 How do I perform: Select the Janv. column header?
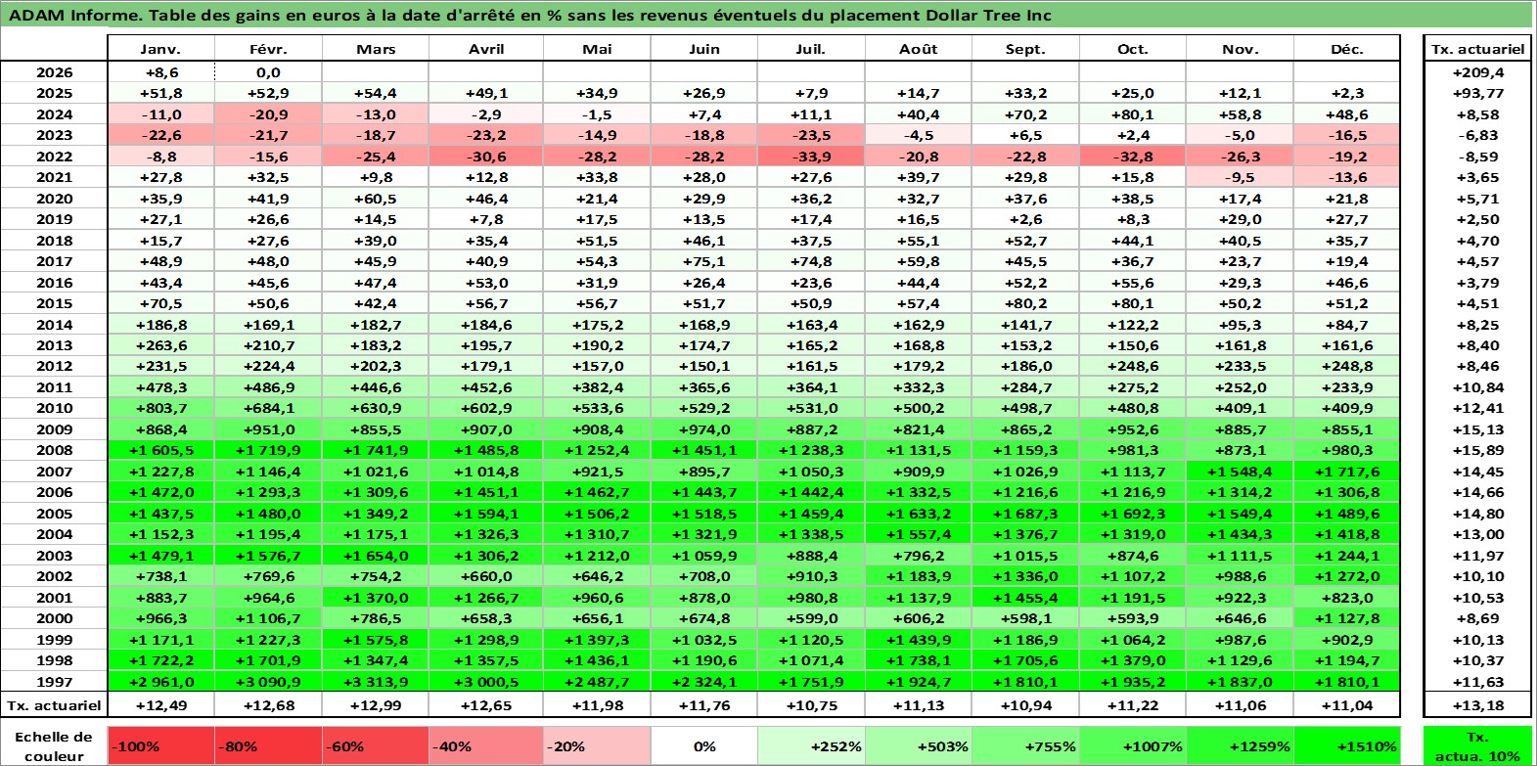(160, 49)
